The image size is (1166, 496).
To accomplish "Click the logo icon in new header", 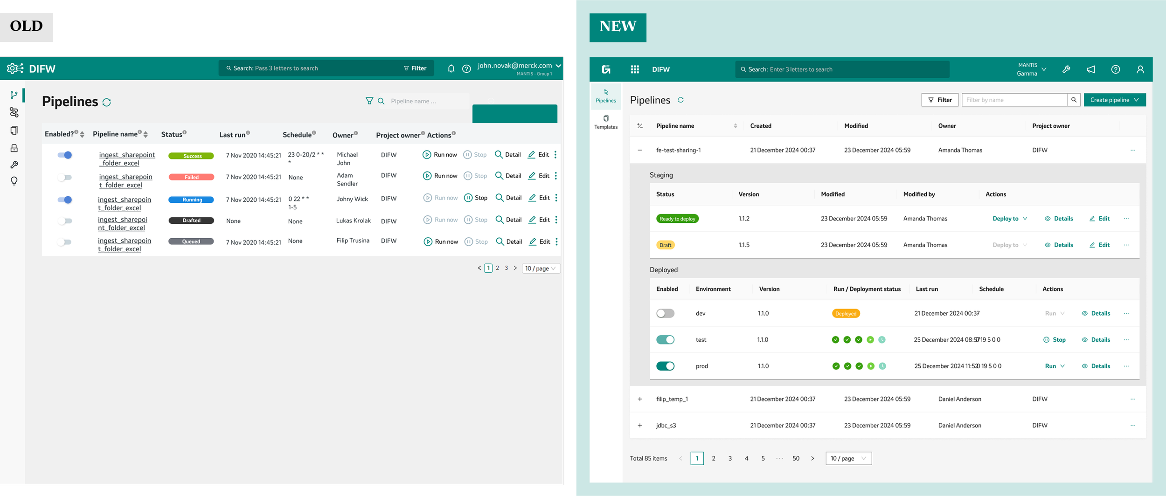I will coord(606,69).
